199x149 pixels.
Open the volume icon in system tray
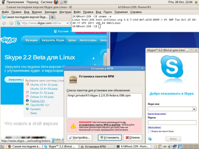(169, 147)
